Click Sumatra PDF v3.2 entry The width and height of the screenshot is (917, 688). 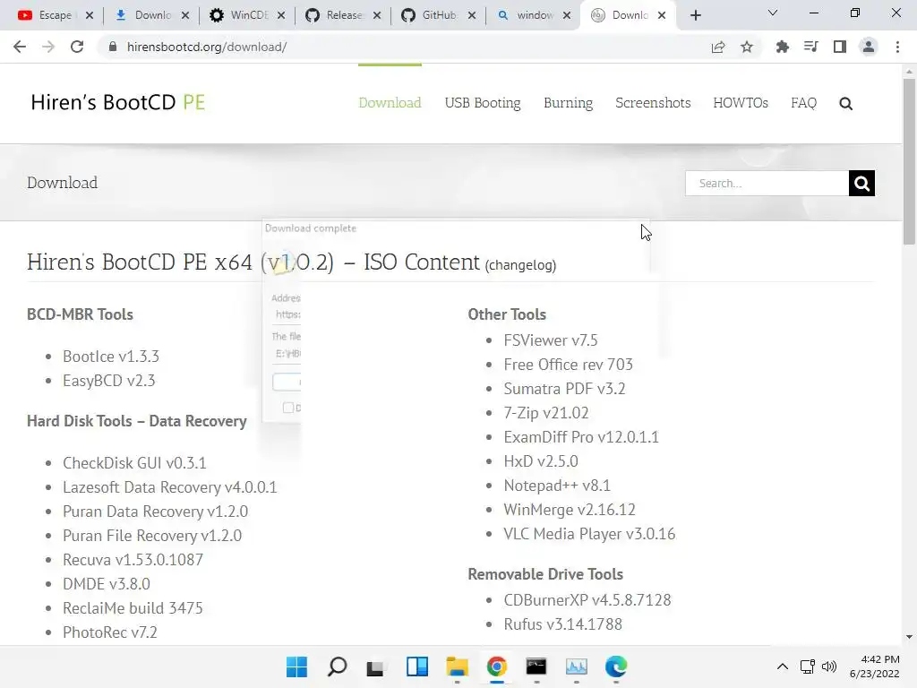pyautogui.click(x=564, y=389)
